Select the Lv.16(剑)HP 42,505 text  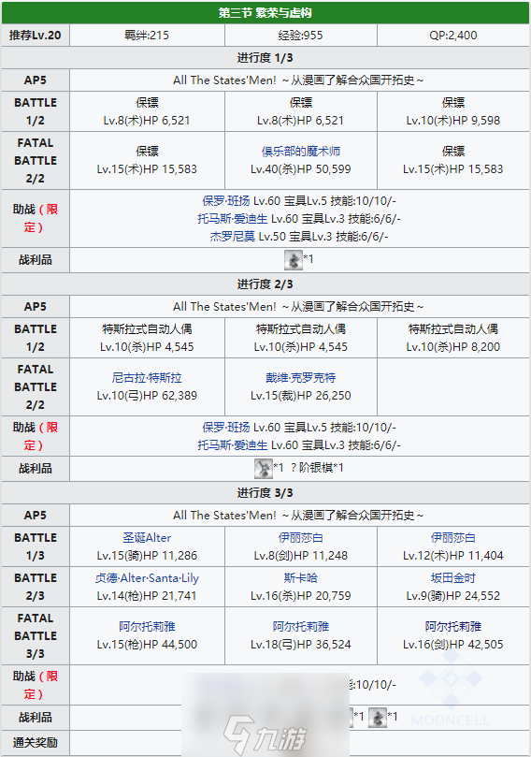coord(452,645)
